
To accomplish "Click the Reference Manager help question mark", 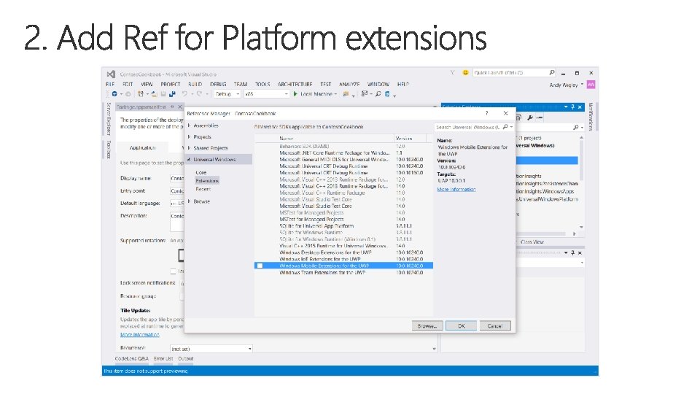I will [486, 113].
